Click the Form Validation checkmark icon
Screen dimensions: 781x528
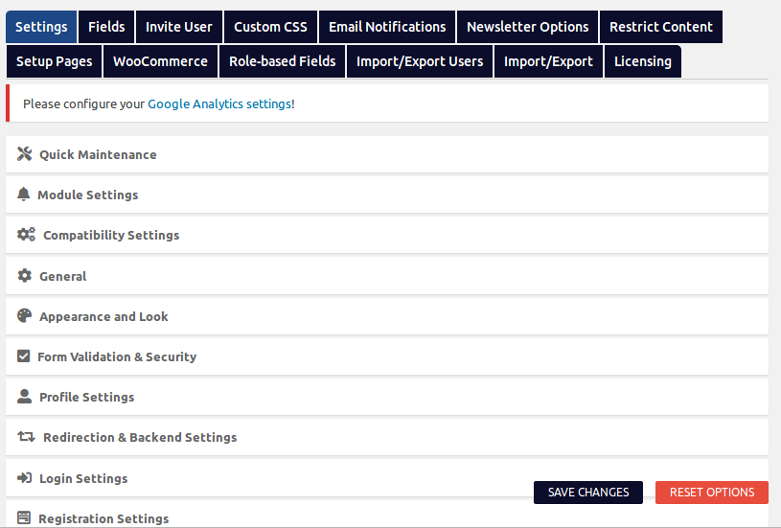click(24, 356)
